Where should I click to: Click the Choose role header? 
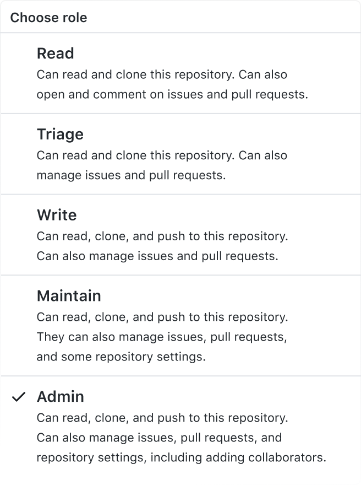[48, 17]
